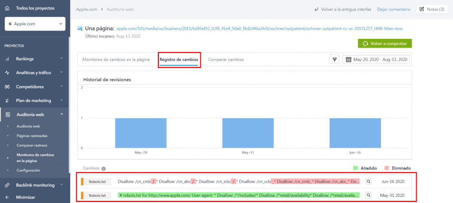Click the Rankings bar chart icon
This screenshot has height=203, width=453.
[x=8, y=59]
